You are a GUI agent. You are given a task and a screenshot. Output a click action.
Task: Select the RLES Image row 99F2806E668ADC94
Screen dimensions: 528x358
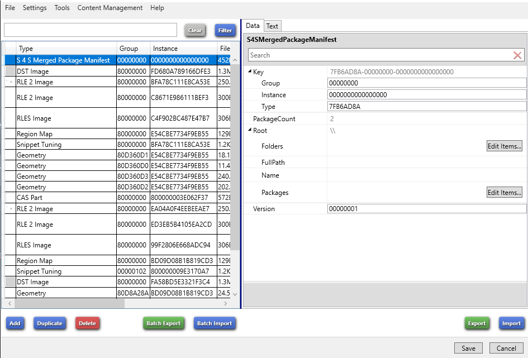117,245
